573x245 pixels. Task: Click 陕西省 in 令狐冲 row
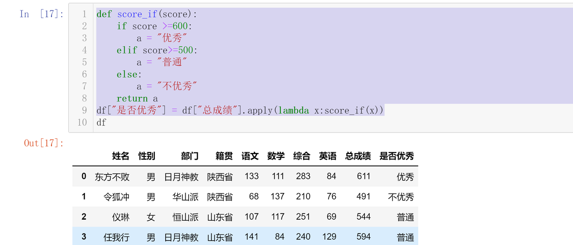pyautogui.click(x=220, y=197)
